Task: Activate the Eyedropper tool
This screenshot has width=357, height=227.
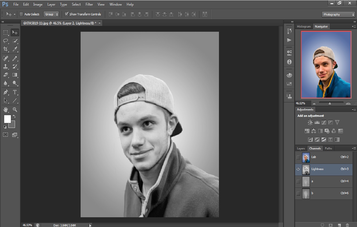Action: (15, 49)
